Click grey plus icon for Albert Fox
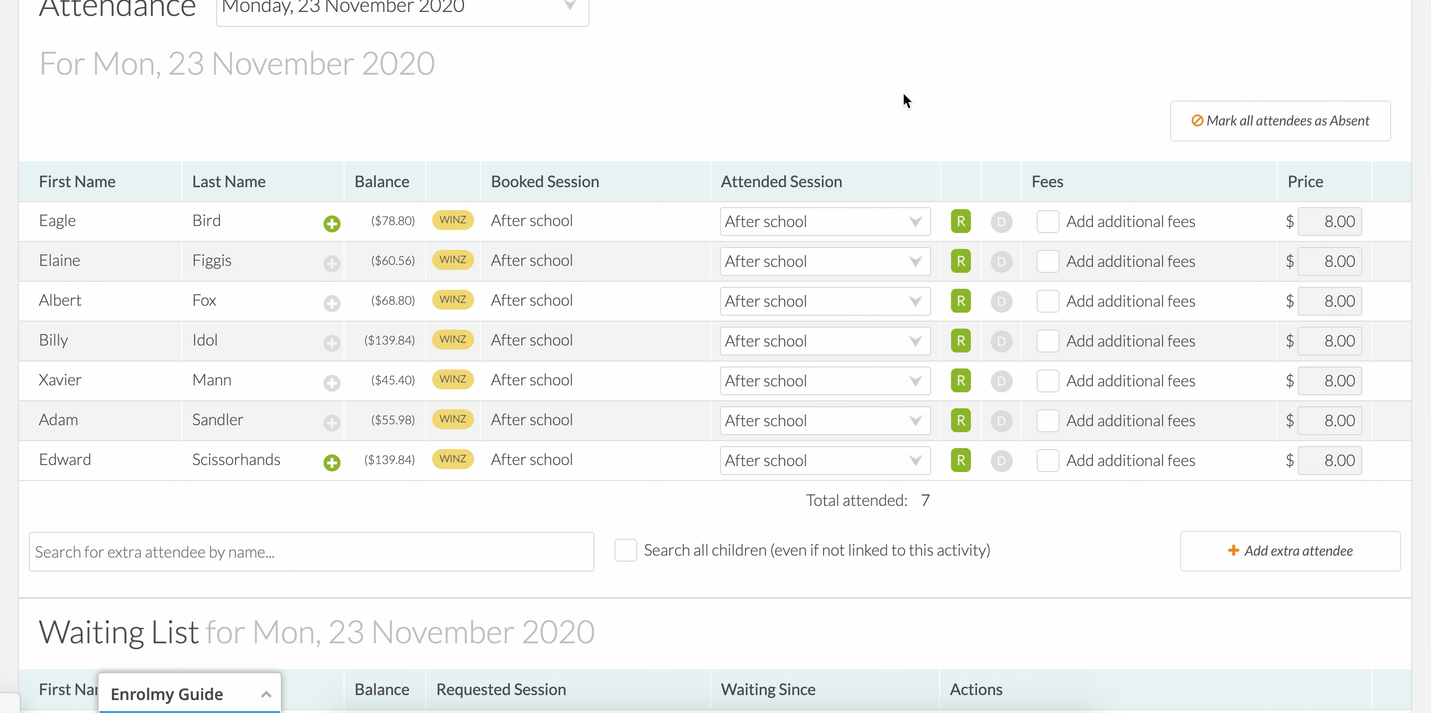Screen dimensions: 1431x713 pos(332,303)
